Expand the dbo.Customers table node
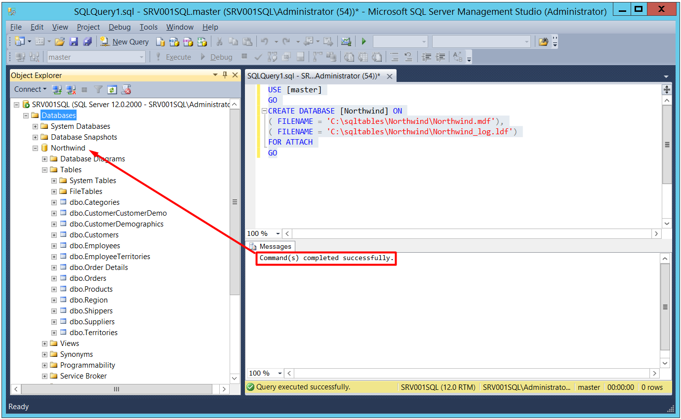The image size is (681, 419). click(x=54, y=235)
